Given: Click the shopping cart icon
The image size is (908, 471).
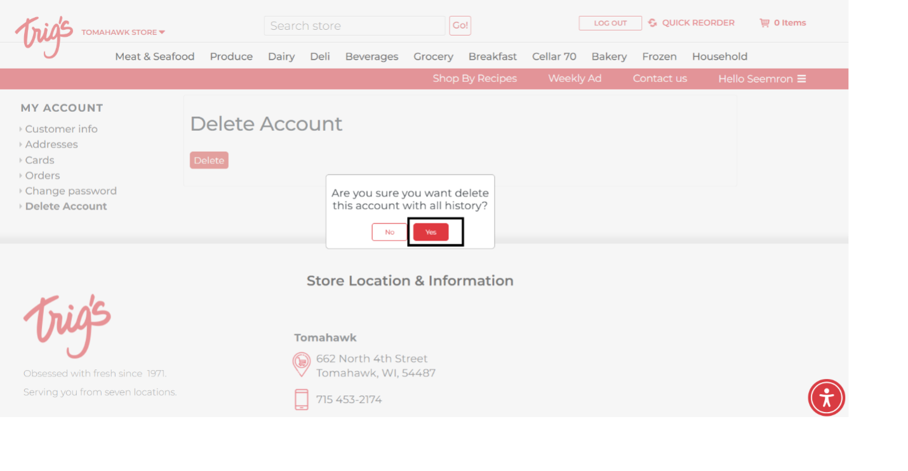Looking at the screenshot, I should [764, 23].
